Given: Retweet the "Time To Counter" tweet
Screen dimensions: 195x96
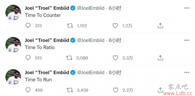Looking at the screenshot, I should click(x=70, y=26).
